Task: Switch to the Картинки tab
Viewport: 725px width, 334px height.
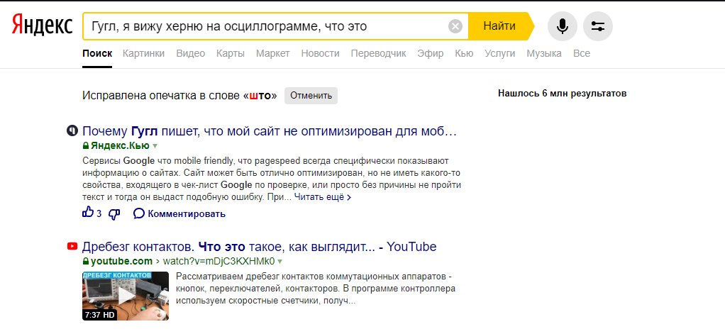Action: [143, 54]
